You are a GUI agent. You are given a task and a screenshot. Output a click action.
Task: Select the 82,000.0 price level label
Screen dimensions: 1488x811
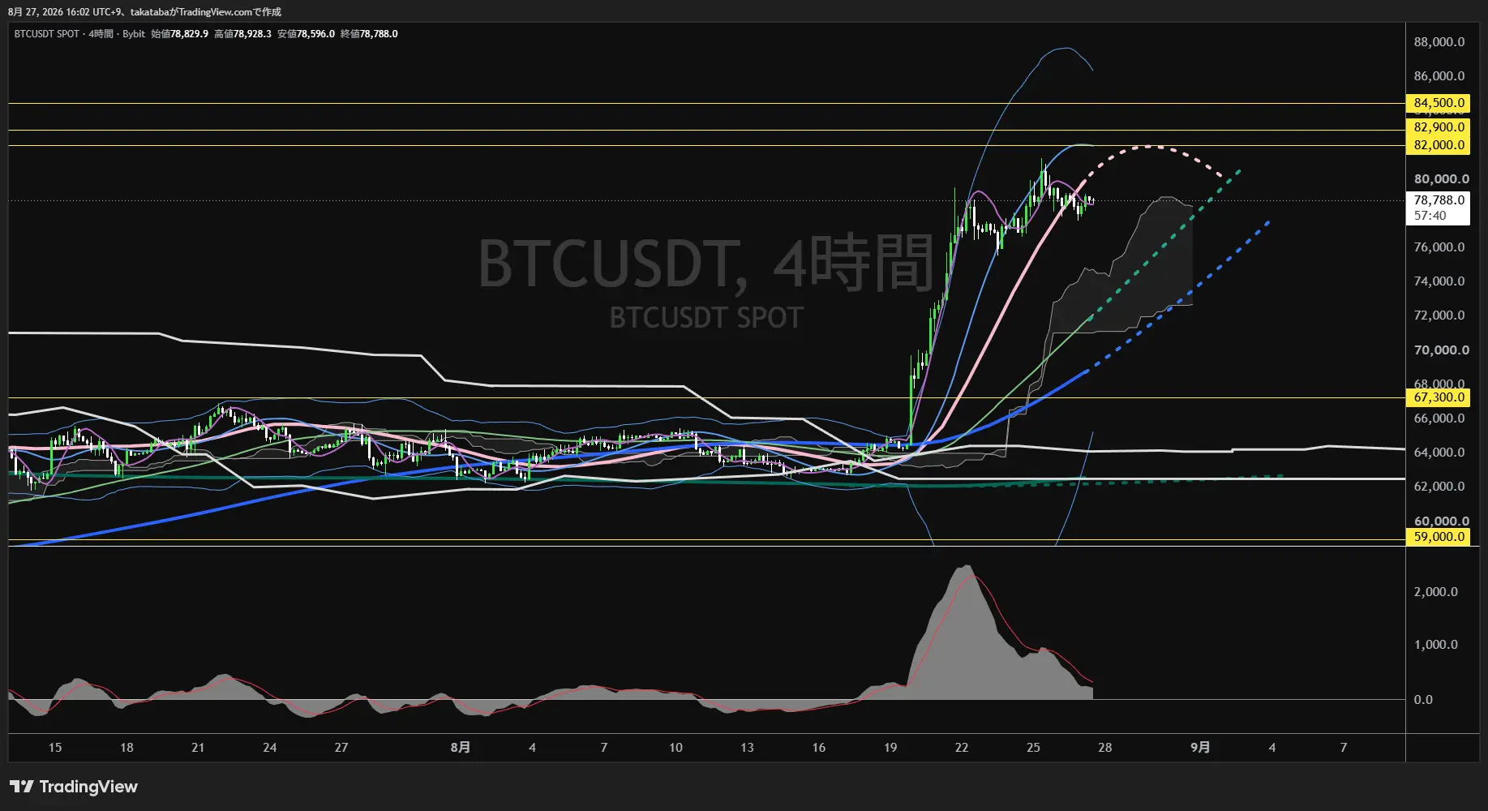[x=1438, y=145]
